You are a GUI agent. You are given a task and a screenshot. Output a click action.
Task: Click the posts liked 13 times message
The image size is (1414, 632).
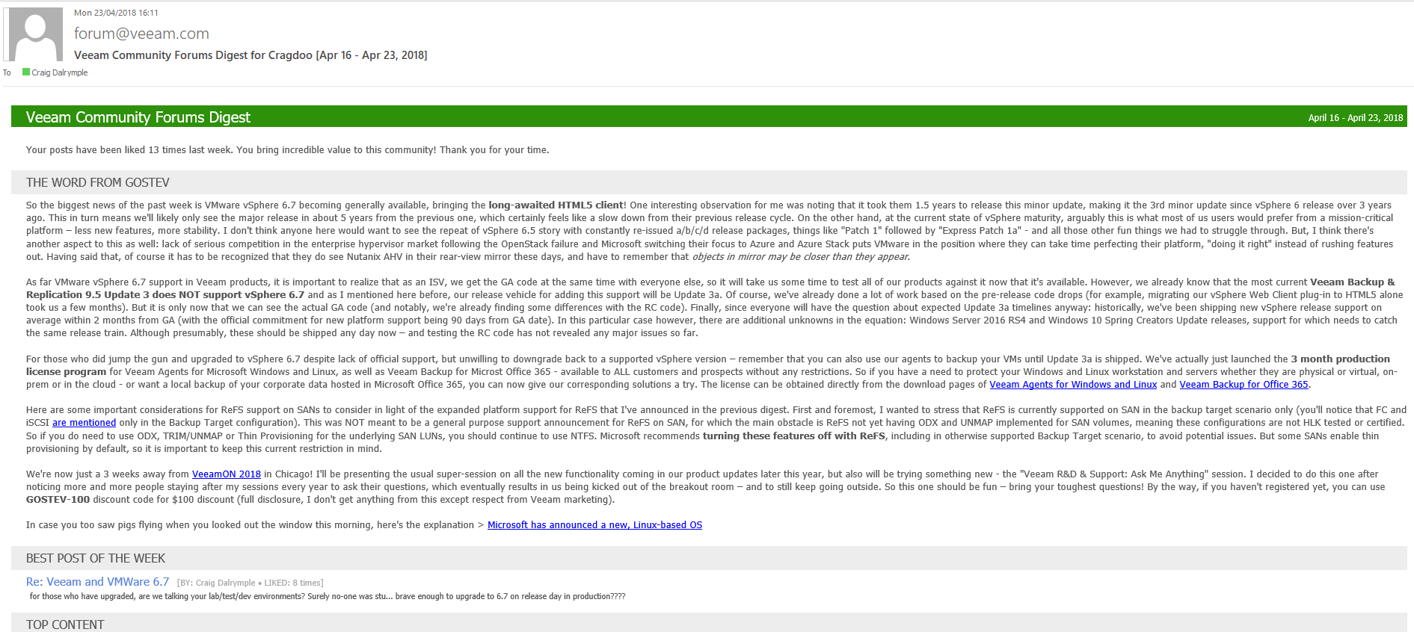tap(287, 150)
